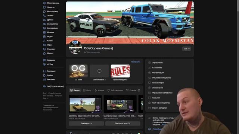Open the Новости icon in sidebar
The image size is (239, 134).
tap(44, 7)
